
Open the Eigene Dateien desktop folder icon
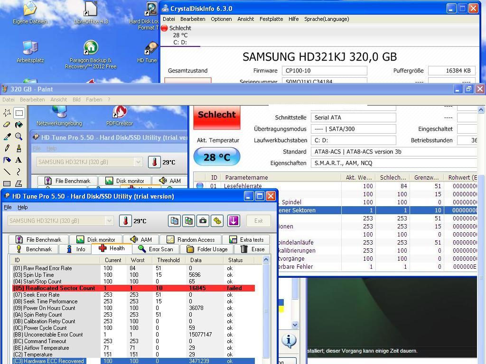pyautogui.click(x=30, y=13)
